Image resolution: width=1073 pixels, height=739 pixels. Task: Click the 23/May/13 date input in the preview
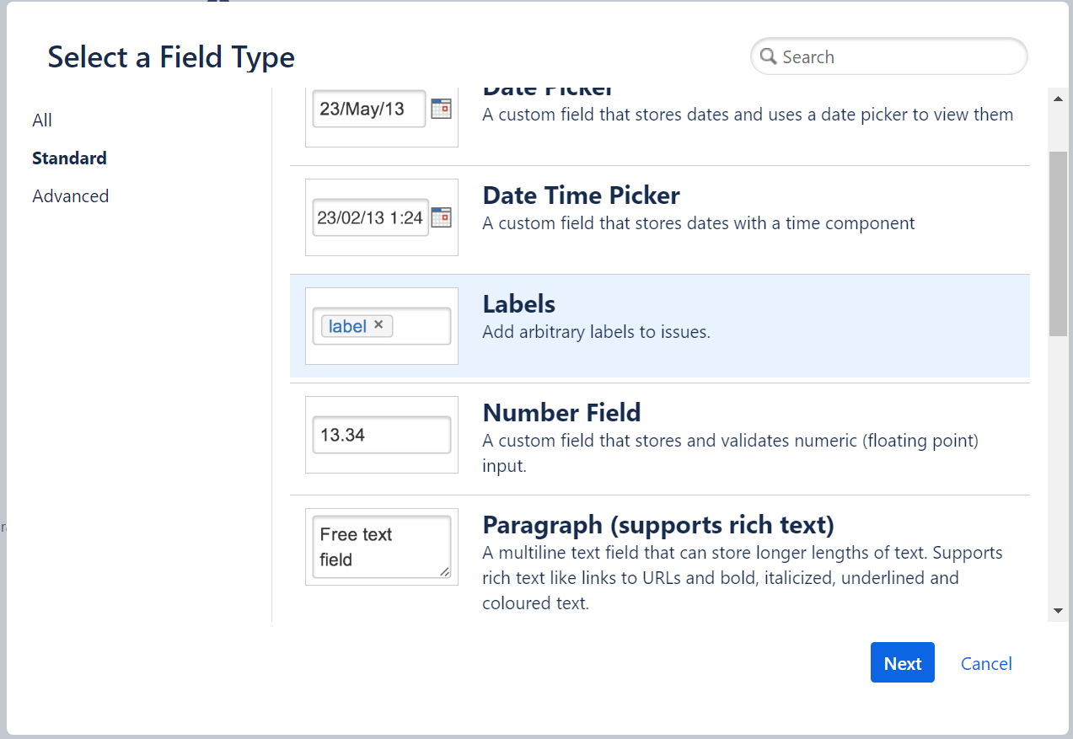click(368, 109)
